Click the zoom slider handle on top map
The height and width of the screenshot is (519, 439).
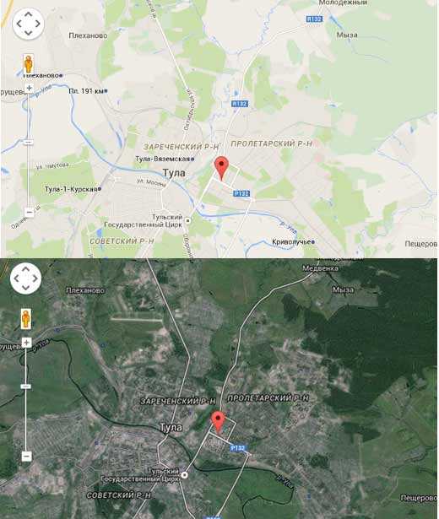pos(29,143)
